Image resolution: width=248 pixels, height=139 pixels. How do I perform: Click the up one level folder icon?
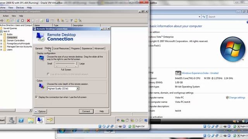[8, 20]
